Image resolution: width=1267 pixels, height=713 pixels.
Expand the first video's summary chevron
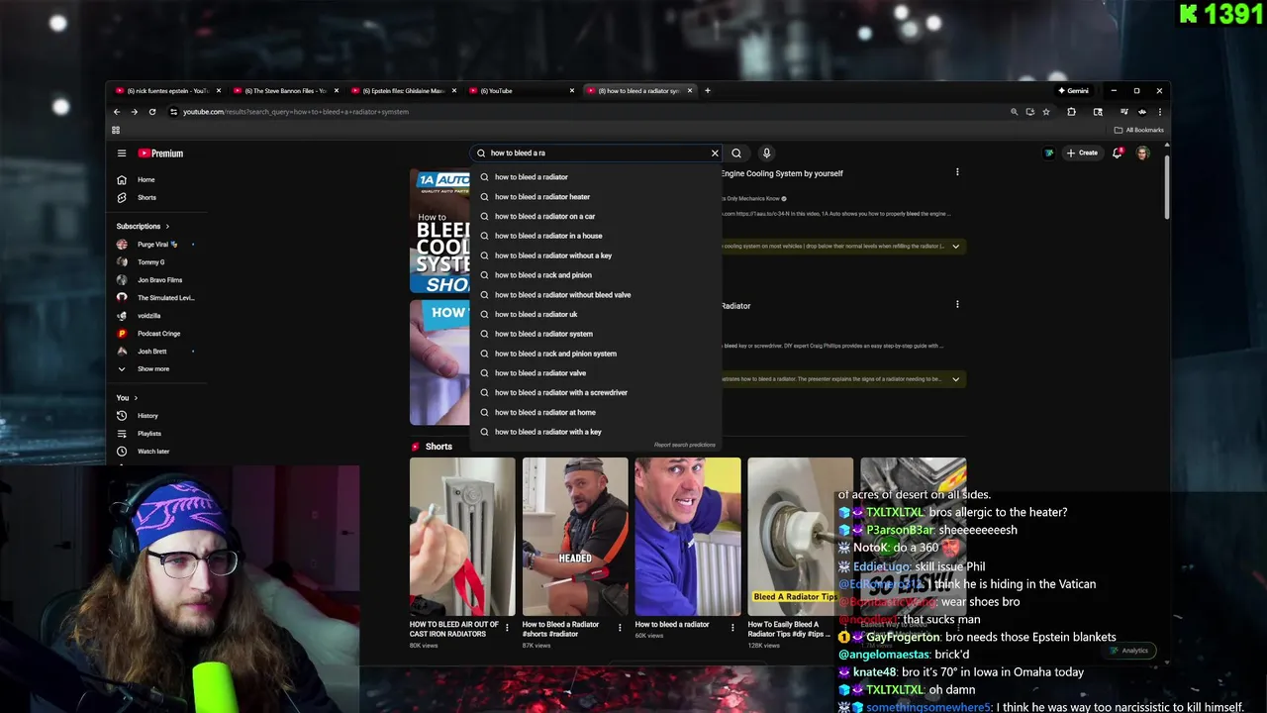pos(955,247)
